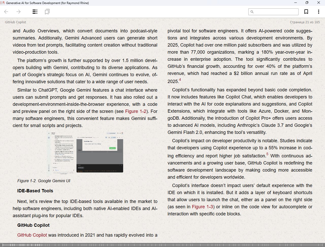Viewport: 325px width, 247px height.
Task: Click the page counter 21 of 165
Action: pos(305,22)
